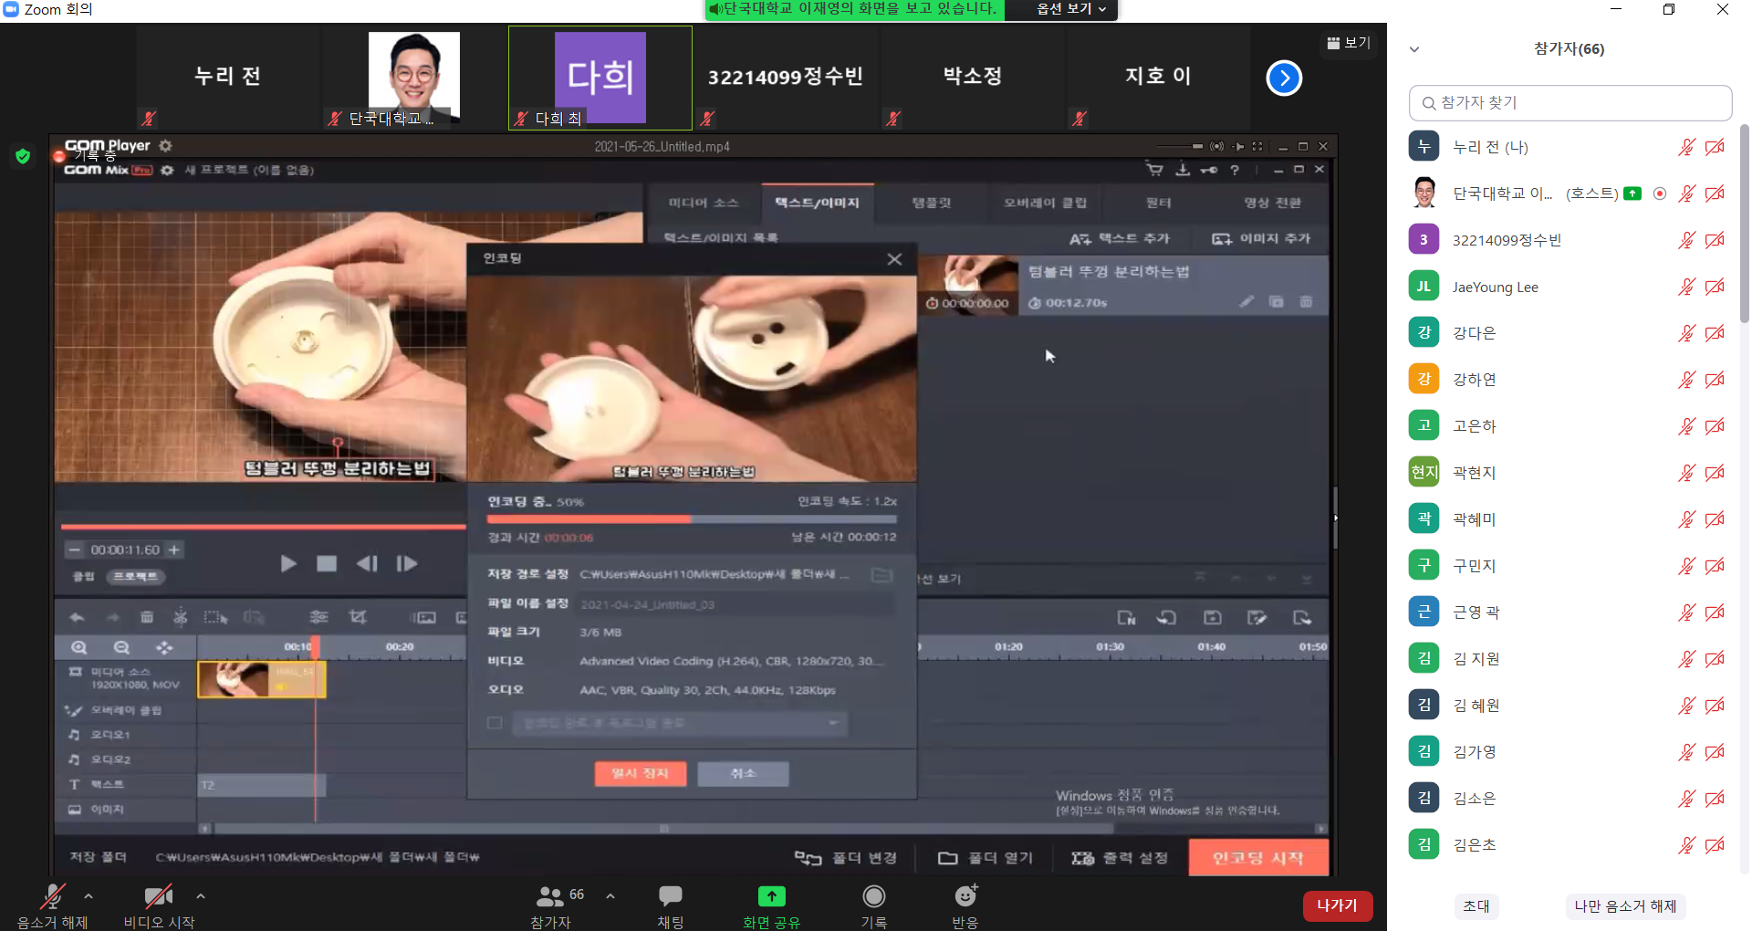This screenshot has height=931, width=1752.
Task: Open audio options arrow beside mute button
Action: click(89, 896)
